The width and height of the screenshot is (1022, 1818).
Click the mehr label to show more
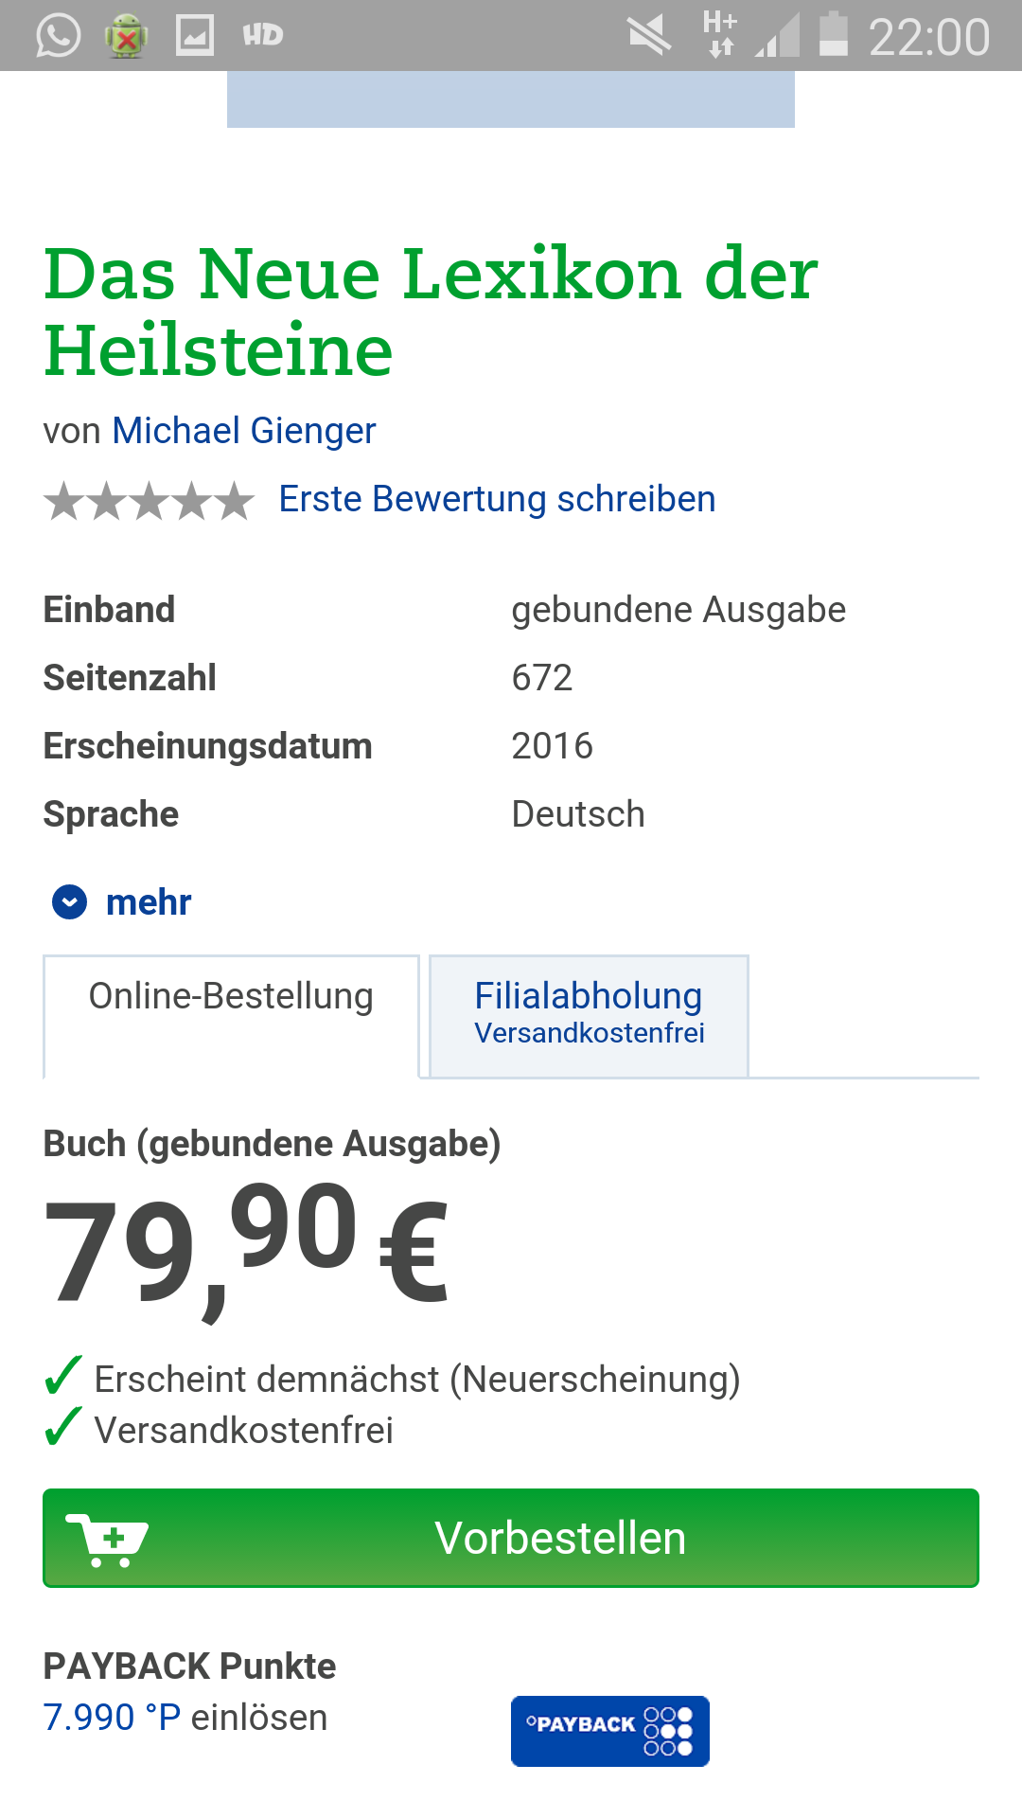click(x=149, y=902)
